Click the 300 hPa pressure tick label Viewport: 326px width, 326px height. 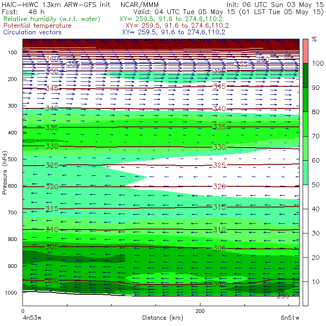(x=12, y=106)
